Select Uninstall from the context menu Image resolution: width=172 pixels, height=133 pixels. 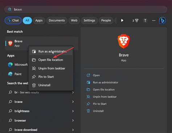click(x=51, y=85)
